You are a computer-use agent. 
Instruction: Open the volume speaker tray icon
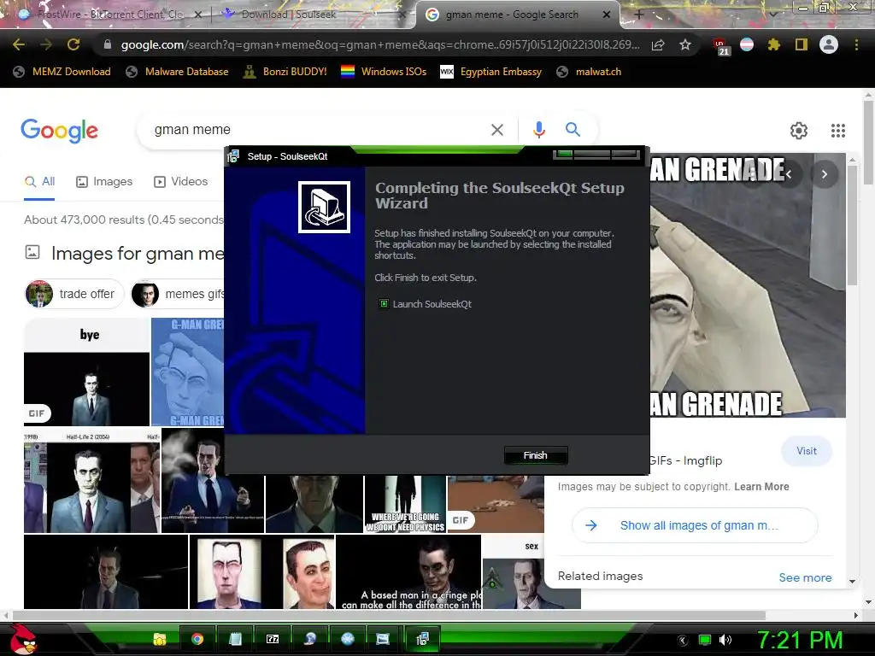(725, 640)
